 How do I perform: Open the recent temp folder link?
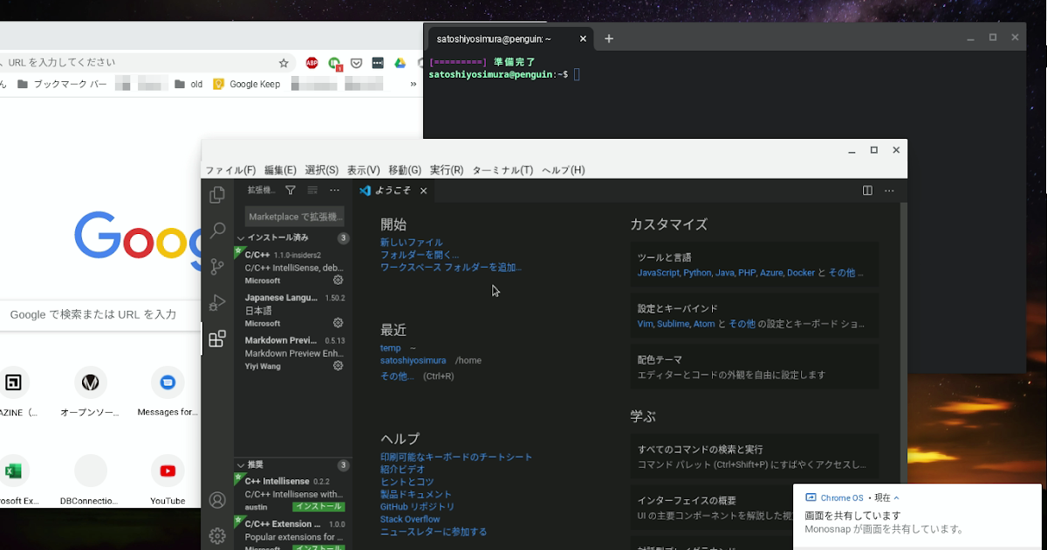tap(390, 348)
